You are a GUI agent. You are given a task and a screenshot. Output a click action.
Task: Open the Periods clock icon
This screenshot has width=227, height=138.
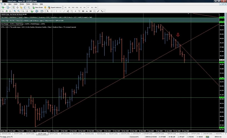pos(37,11)
